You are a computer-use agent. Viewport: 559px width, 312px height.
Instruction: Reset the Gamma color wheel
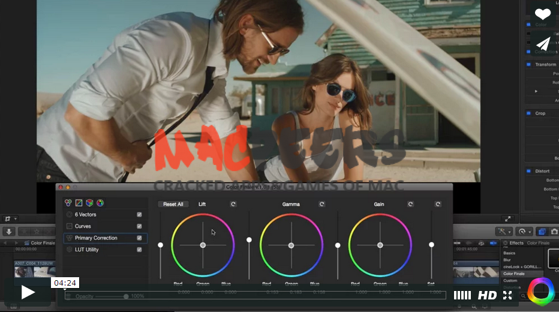(x=321, y=204)
